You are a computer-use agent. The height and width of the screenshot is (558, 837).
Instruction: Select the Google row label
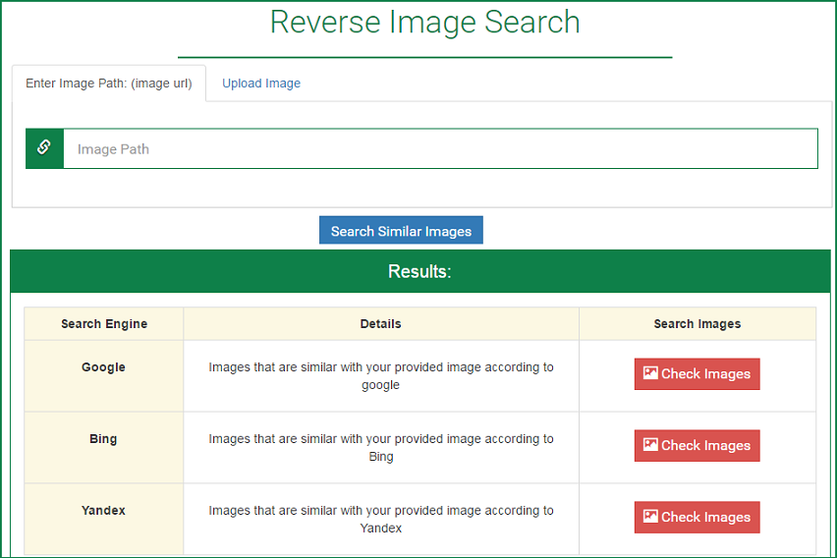click(x=103, y=366)
